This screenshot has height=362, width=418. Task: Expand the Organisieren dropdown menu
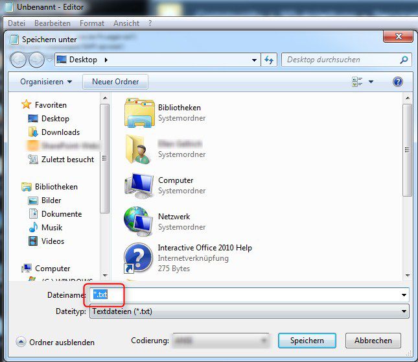click(46, 82)
